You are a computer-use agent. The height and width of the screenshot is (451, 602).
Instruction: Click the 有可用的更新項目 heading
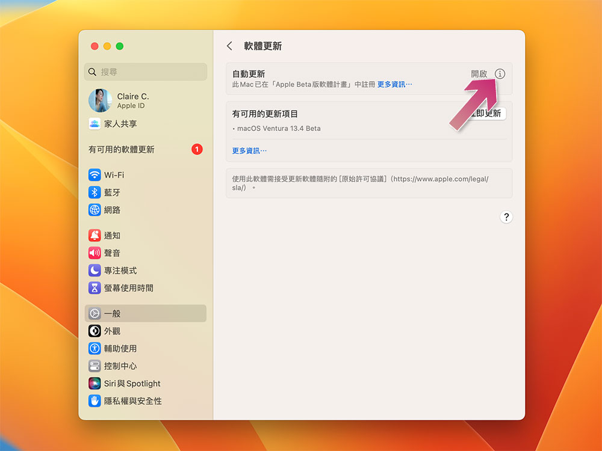tap(265, 114)
